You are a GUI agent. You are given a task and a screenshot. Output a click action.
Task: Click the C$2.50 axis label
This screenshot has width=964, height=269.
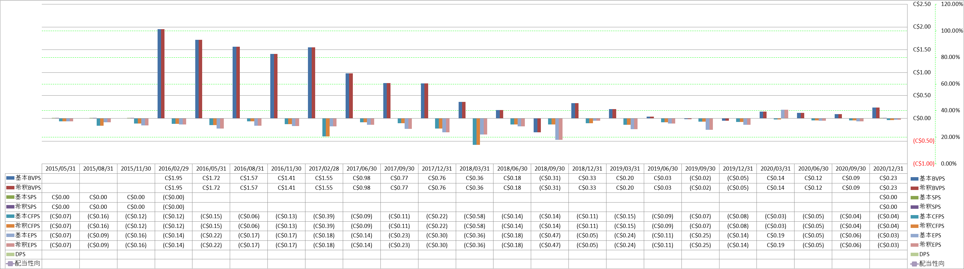pyautogui.click(x=922, y=4)
